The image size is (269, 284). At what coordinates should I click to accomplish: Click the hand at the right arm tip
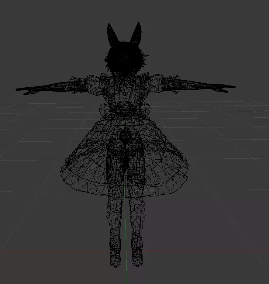224,88
